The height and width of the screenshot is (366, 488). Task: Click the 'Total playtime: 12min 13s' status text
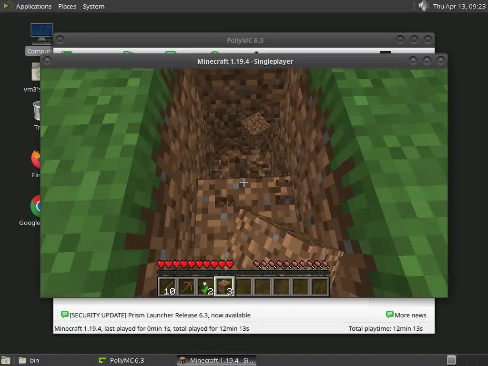pyautogui.click(x=386, y=328)
